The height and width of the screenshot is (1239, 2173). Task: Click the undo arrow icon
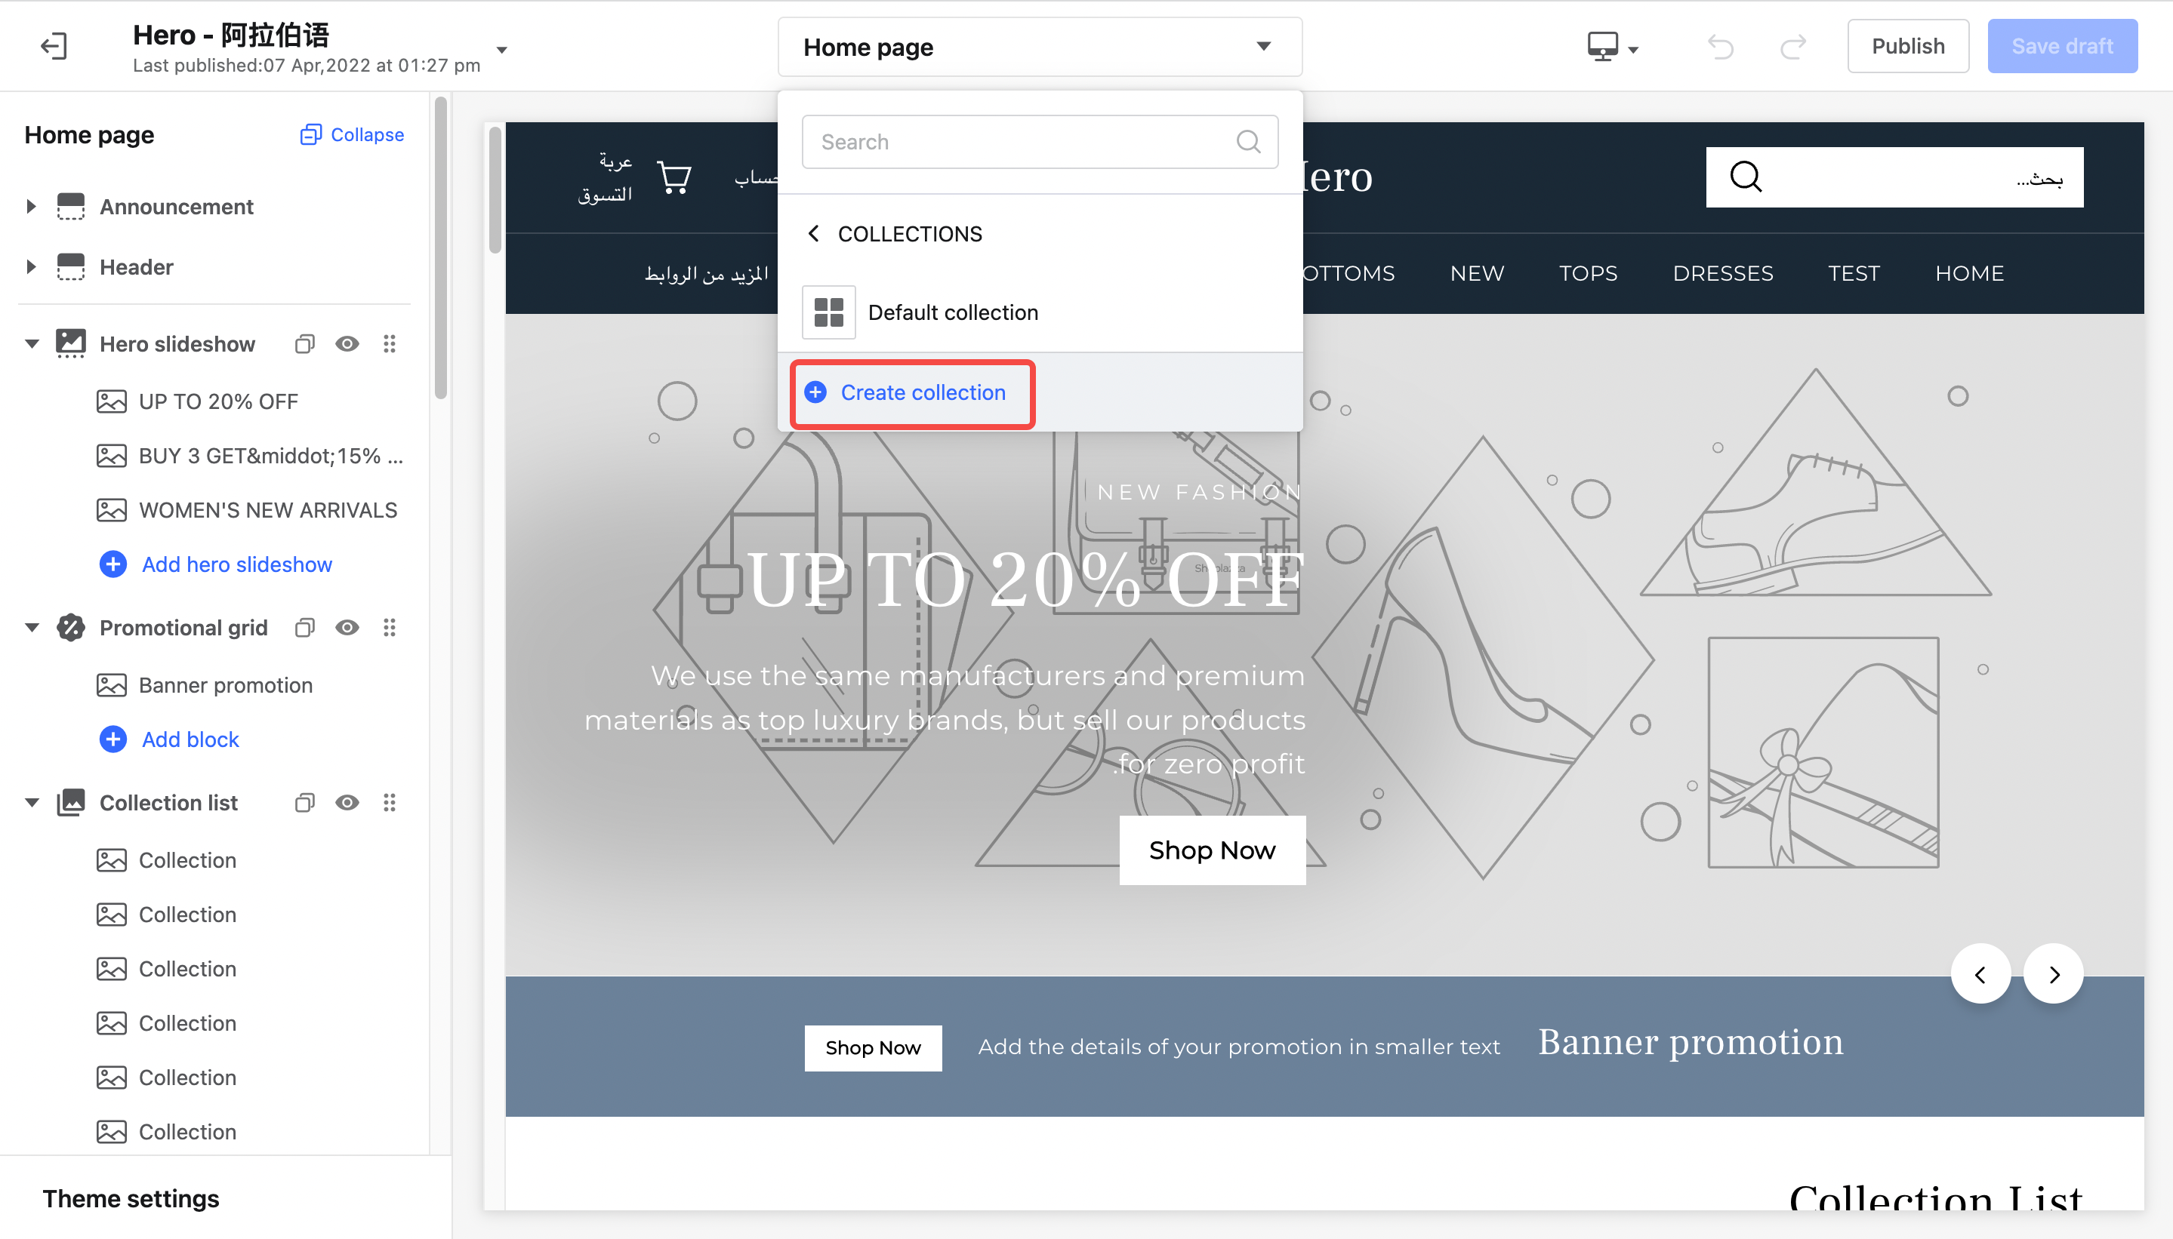pos(1721,46)
